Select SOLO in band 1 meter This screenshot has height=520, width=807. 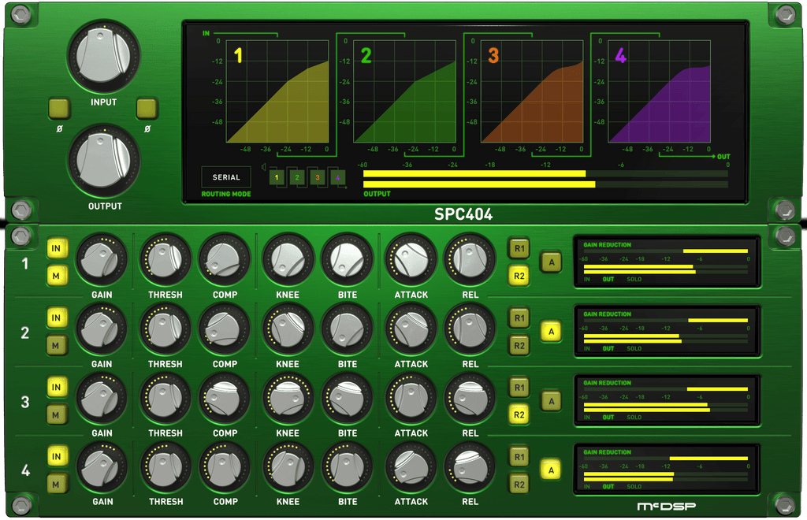pos(634,279)
